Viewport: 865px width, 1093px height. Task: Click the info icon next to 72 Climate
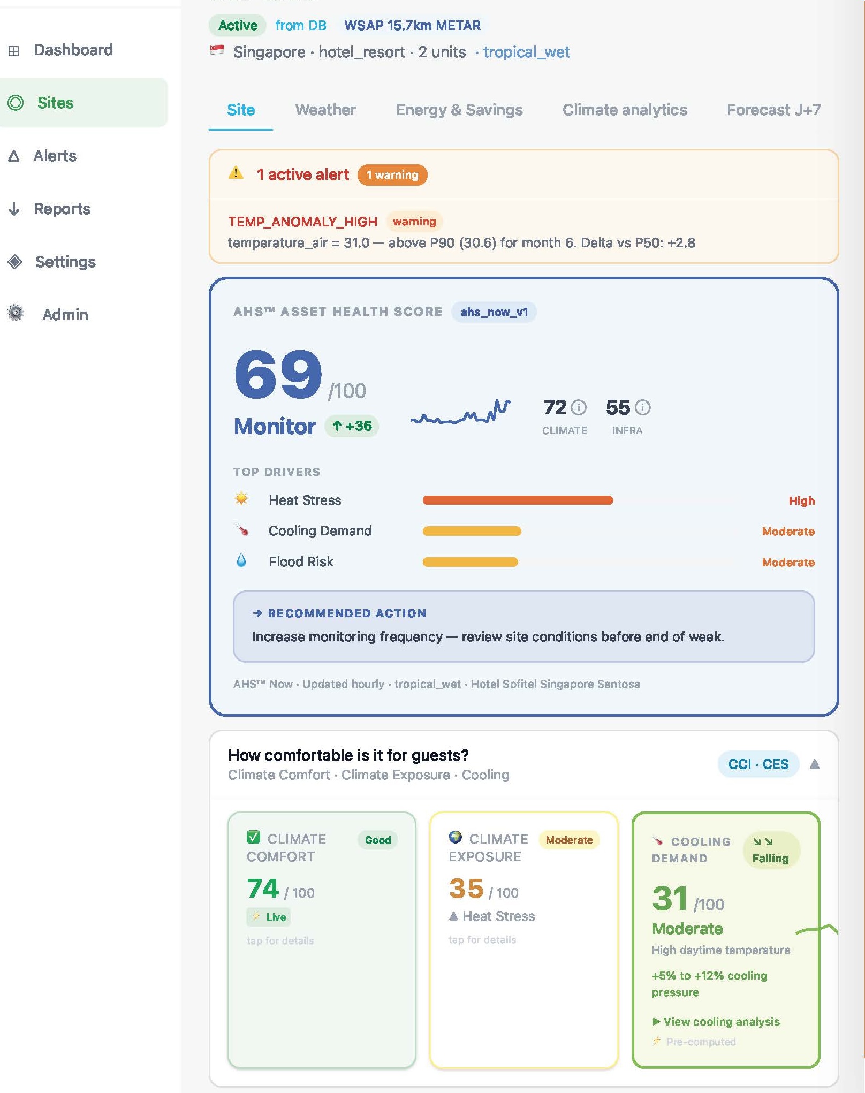pyautogui.click(x=579, y=407)
